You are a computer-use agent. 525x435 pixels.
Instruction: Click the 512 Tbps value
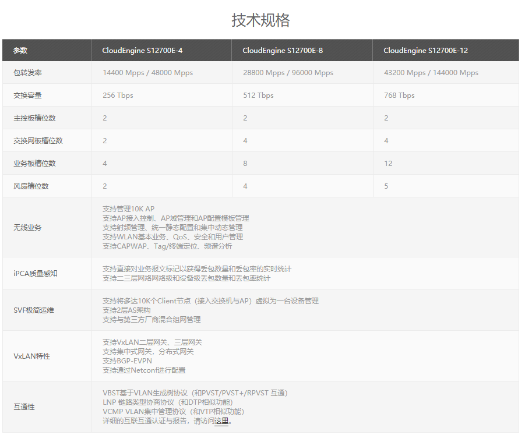[258, 96]
